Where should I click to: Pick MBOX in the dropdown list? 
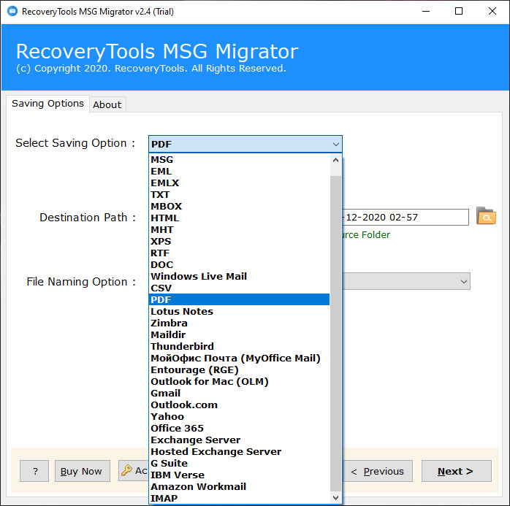point(240,207)
